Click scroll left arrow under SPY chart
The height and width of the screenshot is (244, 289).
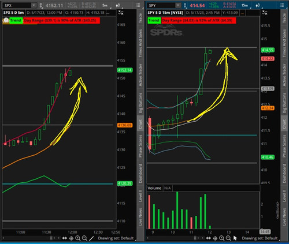(x=147, y=238)
